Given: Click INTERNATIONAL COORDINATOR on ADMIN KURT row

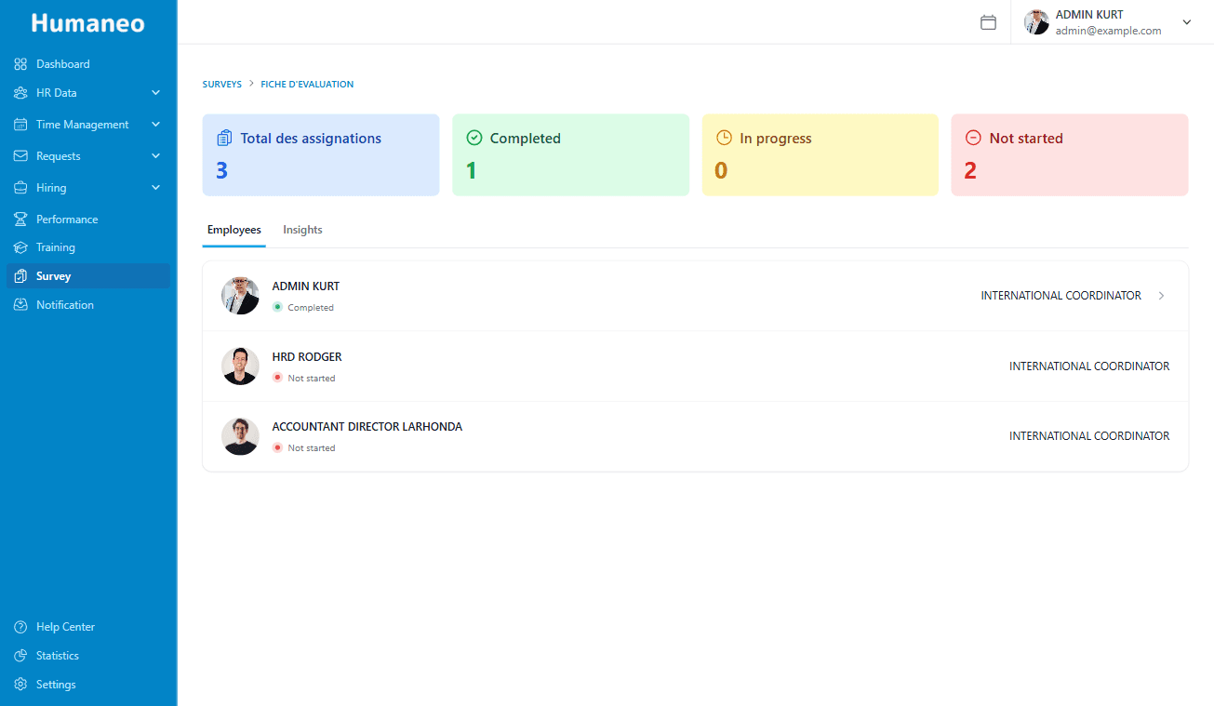Looking at the screenshot, I should 1061,296.
